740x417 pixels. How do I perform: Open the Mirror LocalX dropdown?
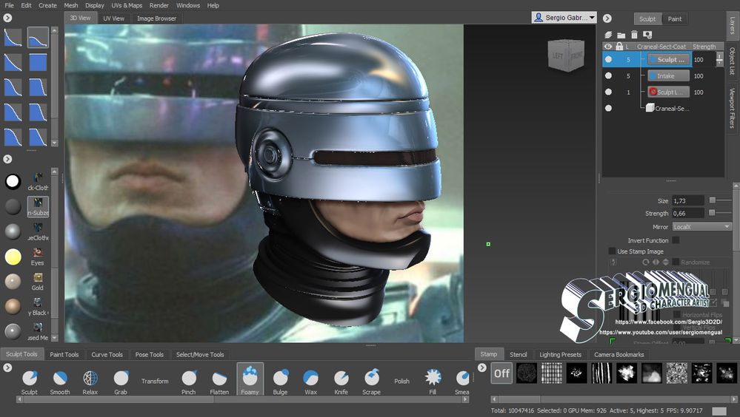pyautogui.click(x=701, y=227)
